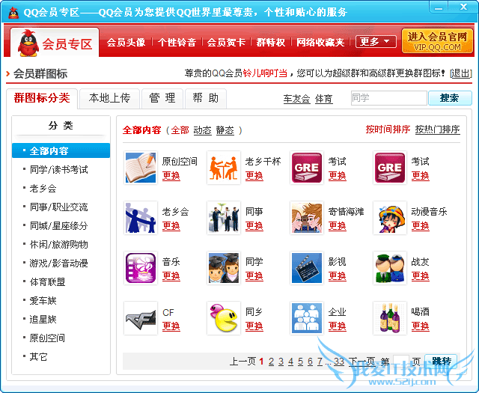Focus the 同学 search input field
The image size is (479, 393).
(389, 98)
